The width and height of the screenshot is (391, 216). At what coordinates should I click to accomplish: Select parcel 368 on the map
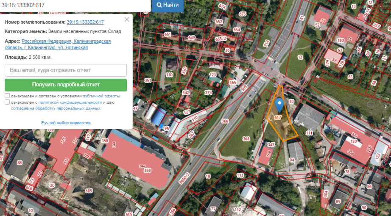(x=246, y=139)
